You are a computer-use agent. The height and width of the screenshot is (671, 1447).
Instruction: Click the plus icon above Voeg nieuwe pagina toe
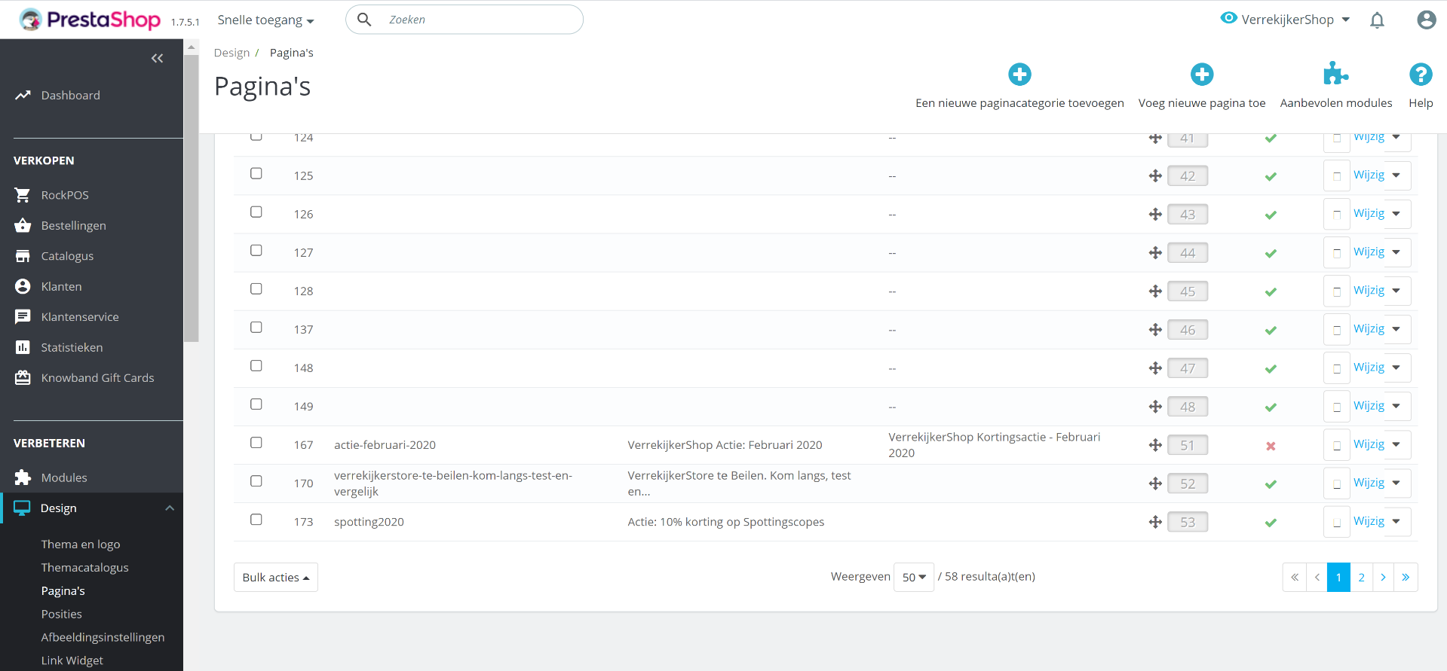click(1202, 75)
